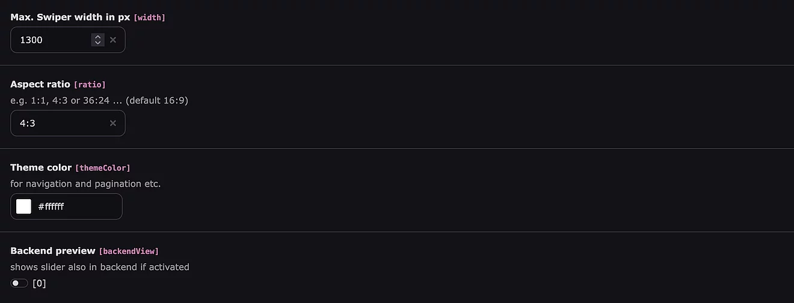
Task: Click the pink [width] field tag
Action: pyautogui.click(x=149, y=18)
